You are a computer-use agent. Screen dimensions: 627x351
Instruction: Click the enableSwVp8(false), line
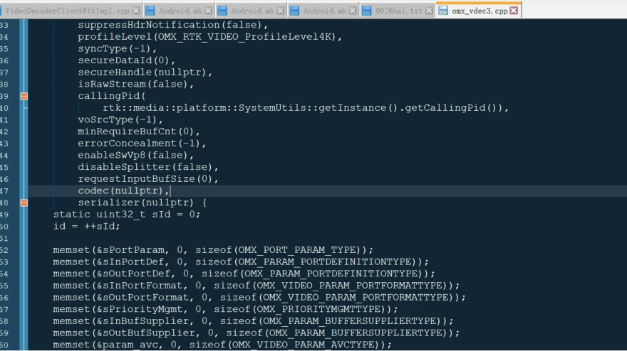(135, 155)
